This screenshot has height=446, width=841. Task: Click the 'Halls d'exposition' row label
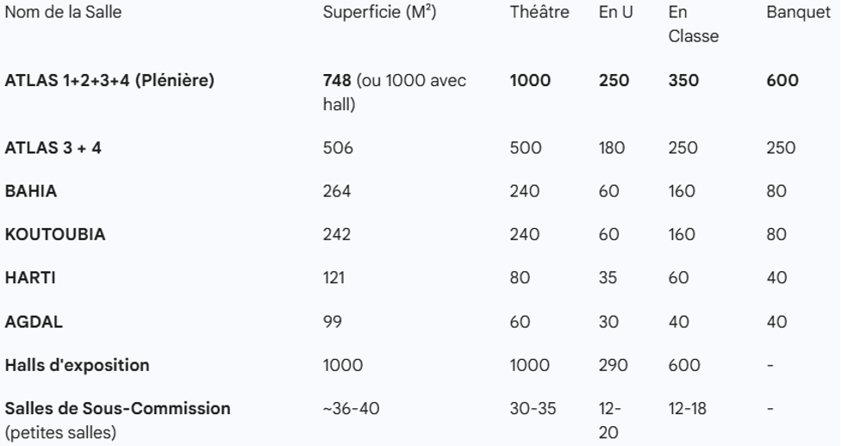[77, 365]
